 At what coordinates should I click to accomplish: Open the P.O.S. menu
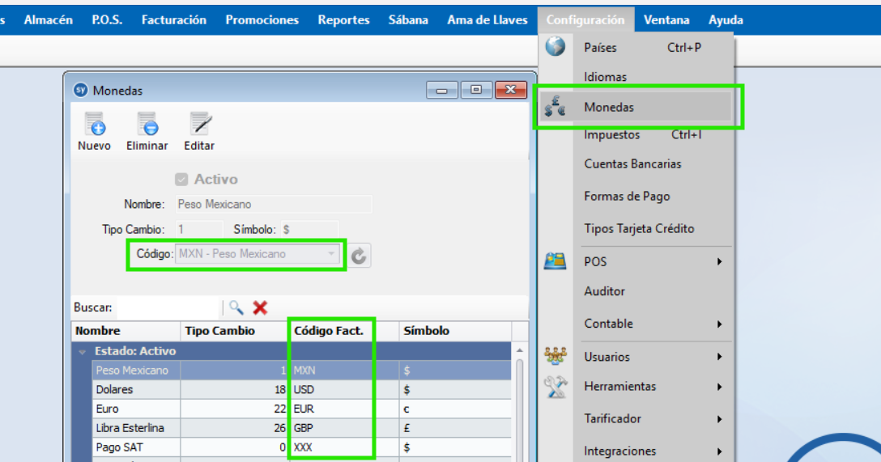pyautogui.click(x=107, y=19)
